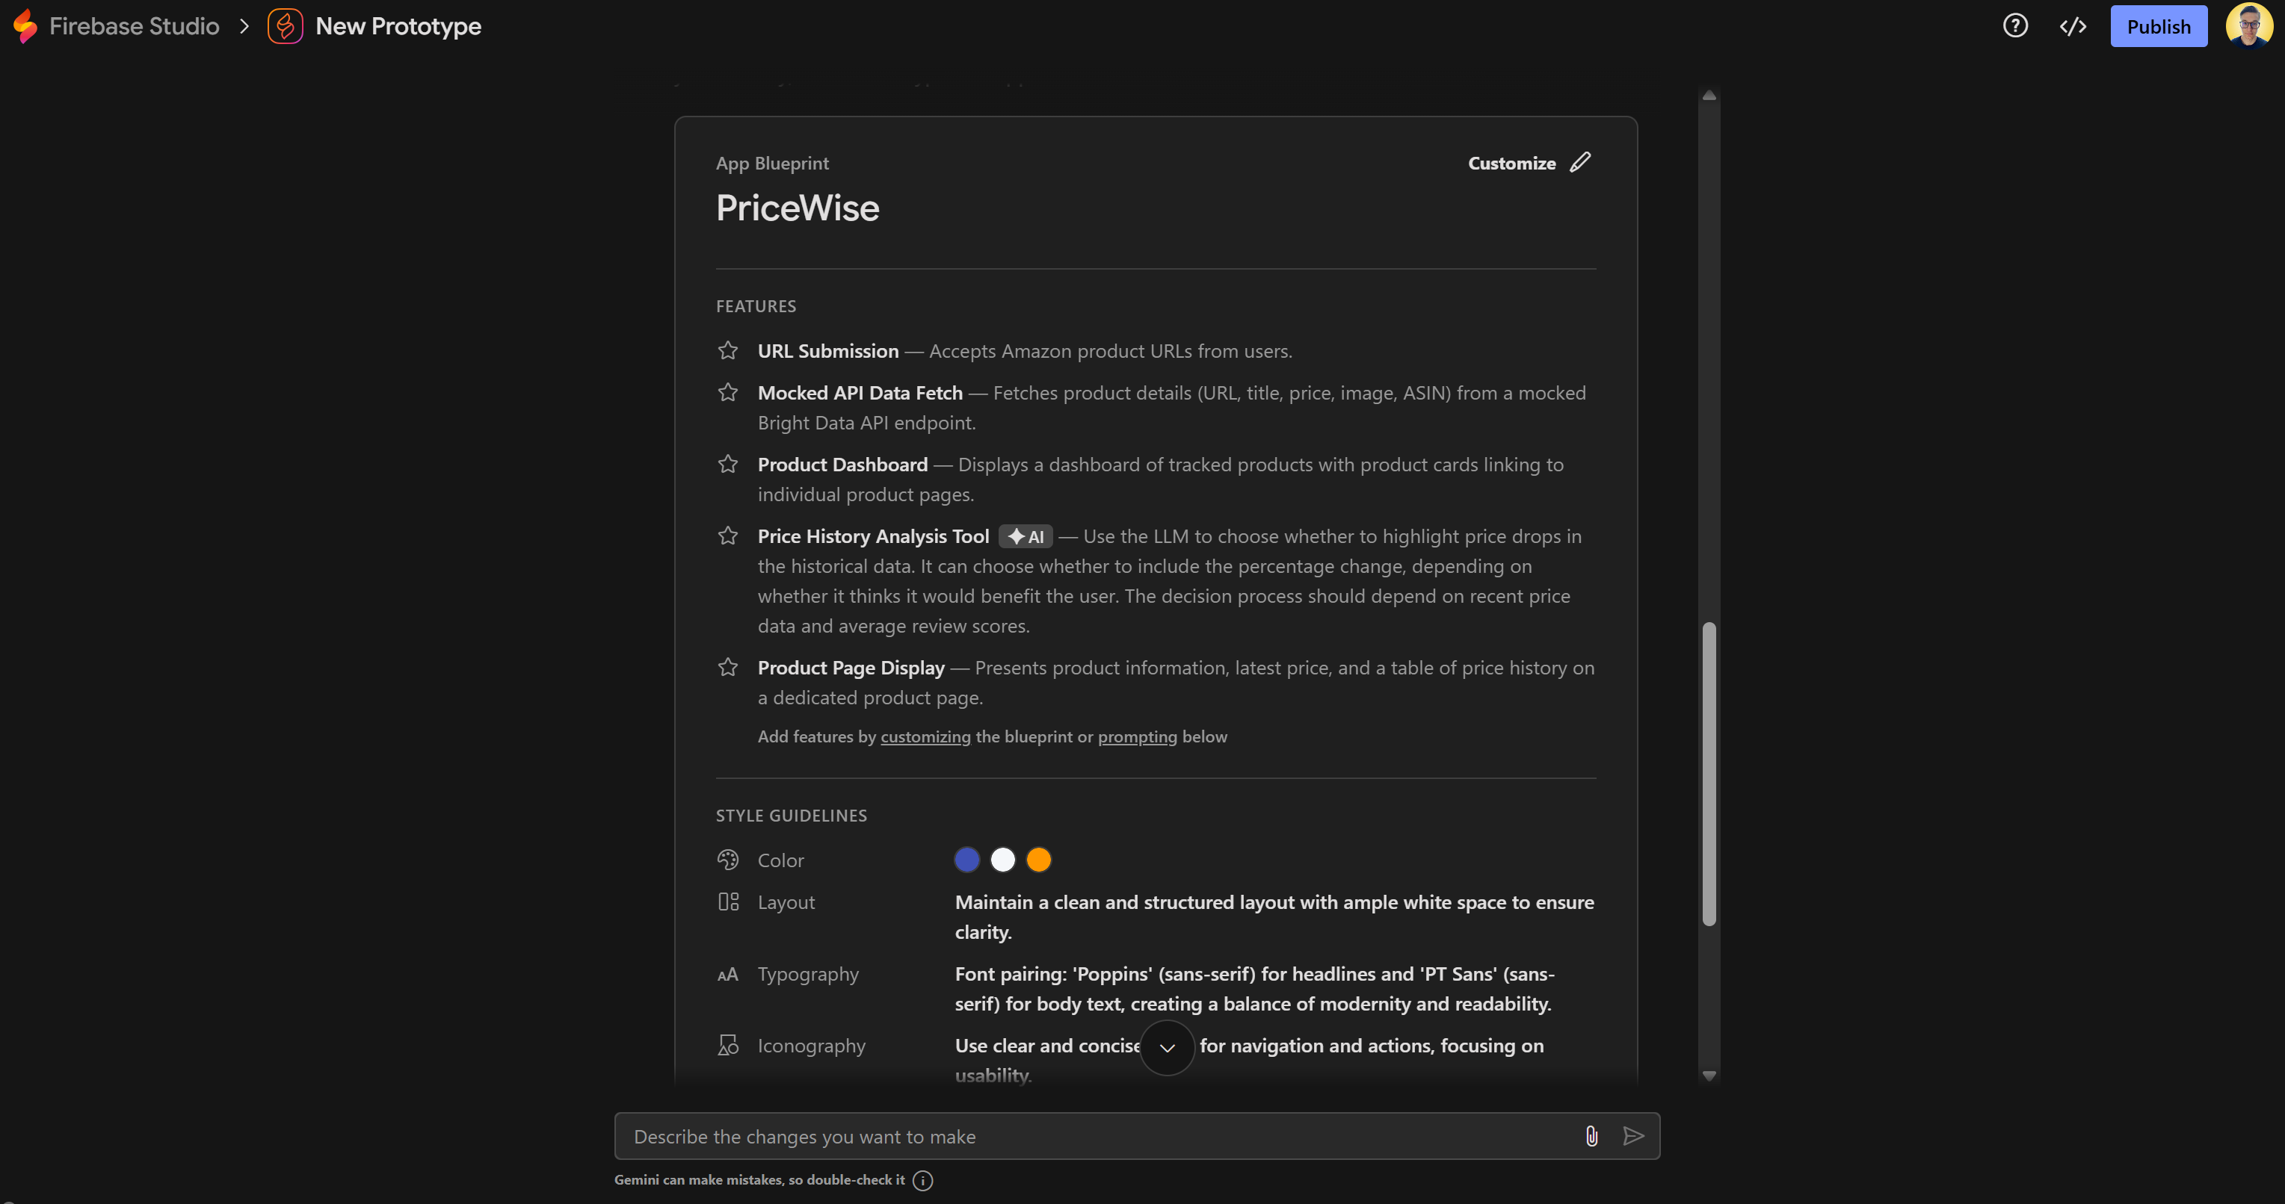Select the orange color swatch
This screenshot has height=1204, width=2285.
(1039, 859)
